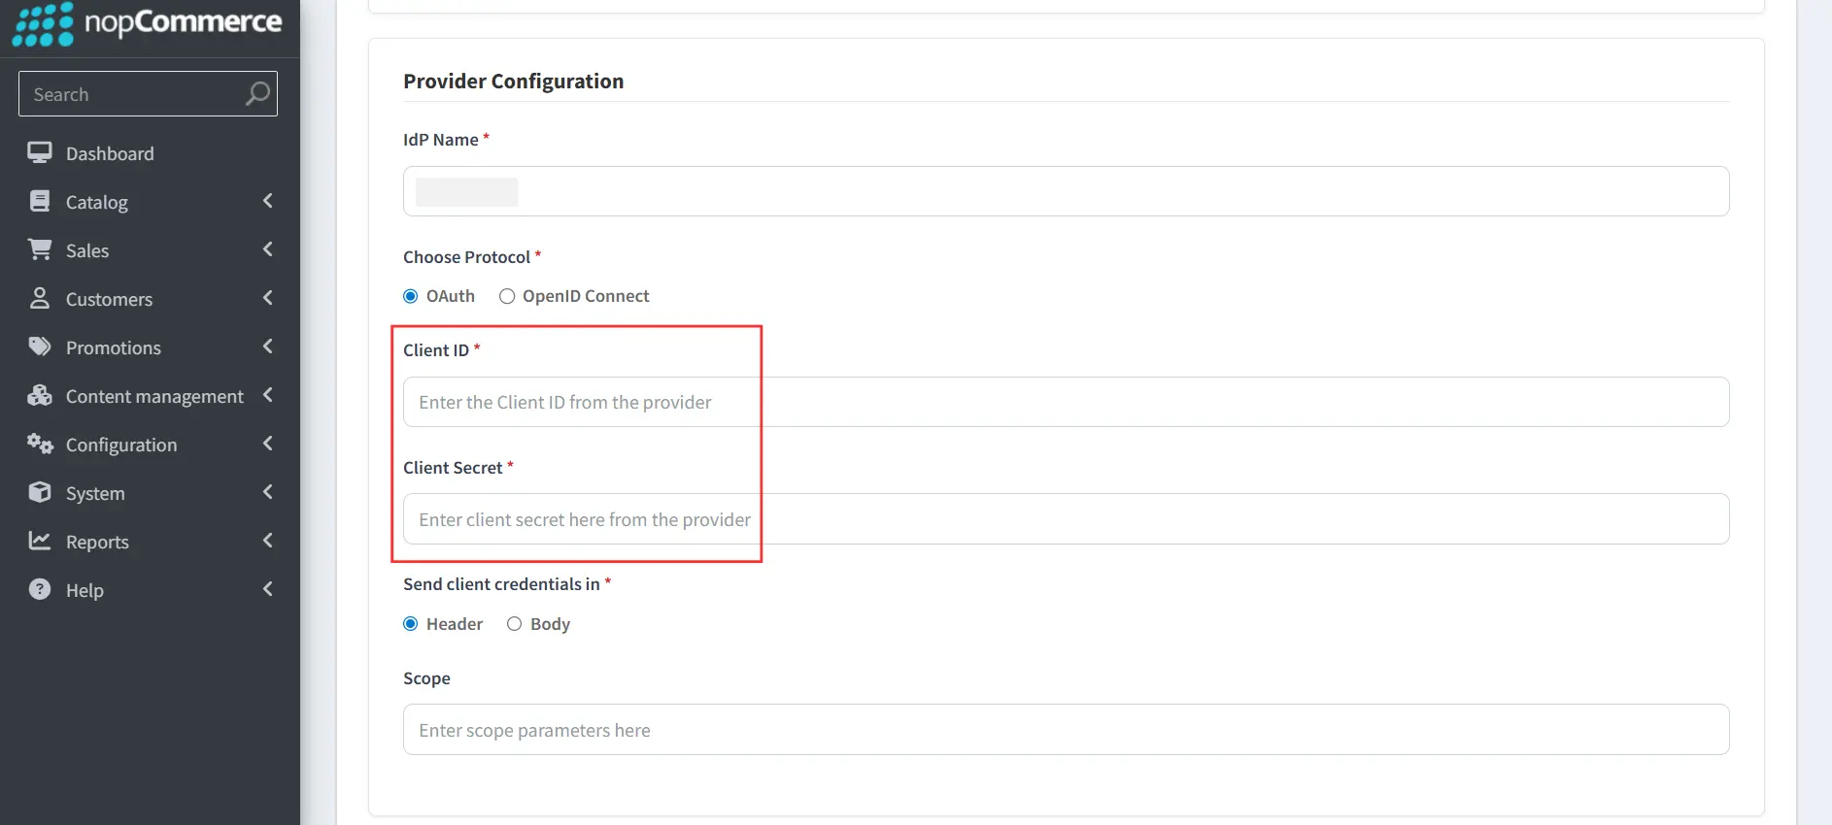Viewport: 1832px width, 825px height.
Task: Open the System menu item
Action: tap(94, 492)
